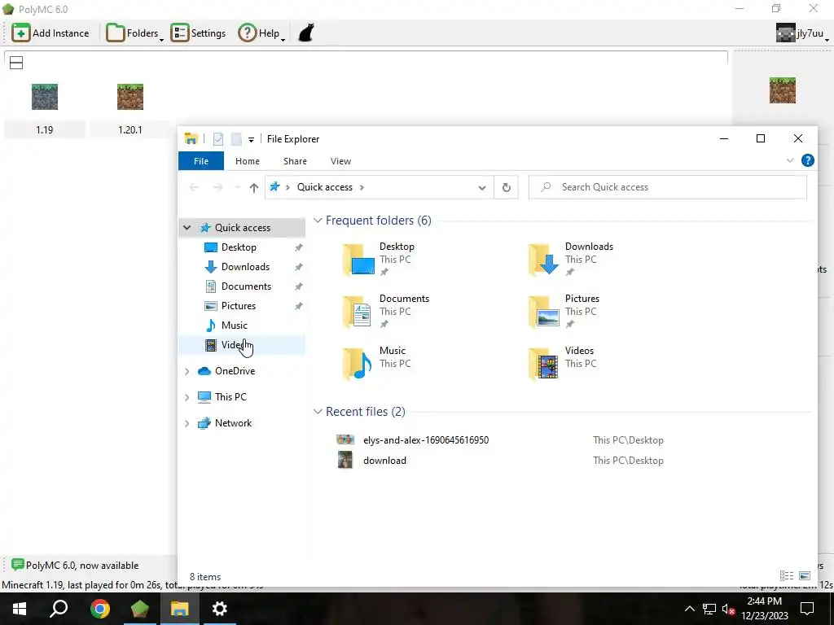Open Chrome from the taskbar
Image resolution: width=834 pixels, height=625 pixels.
(x=99, y=609)
